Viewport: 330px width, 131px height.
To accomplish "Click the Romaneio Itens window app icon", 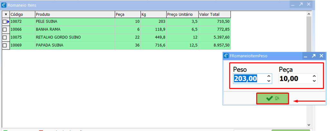I will pyautogui.click(x=4, y=5).
